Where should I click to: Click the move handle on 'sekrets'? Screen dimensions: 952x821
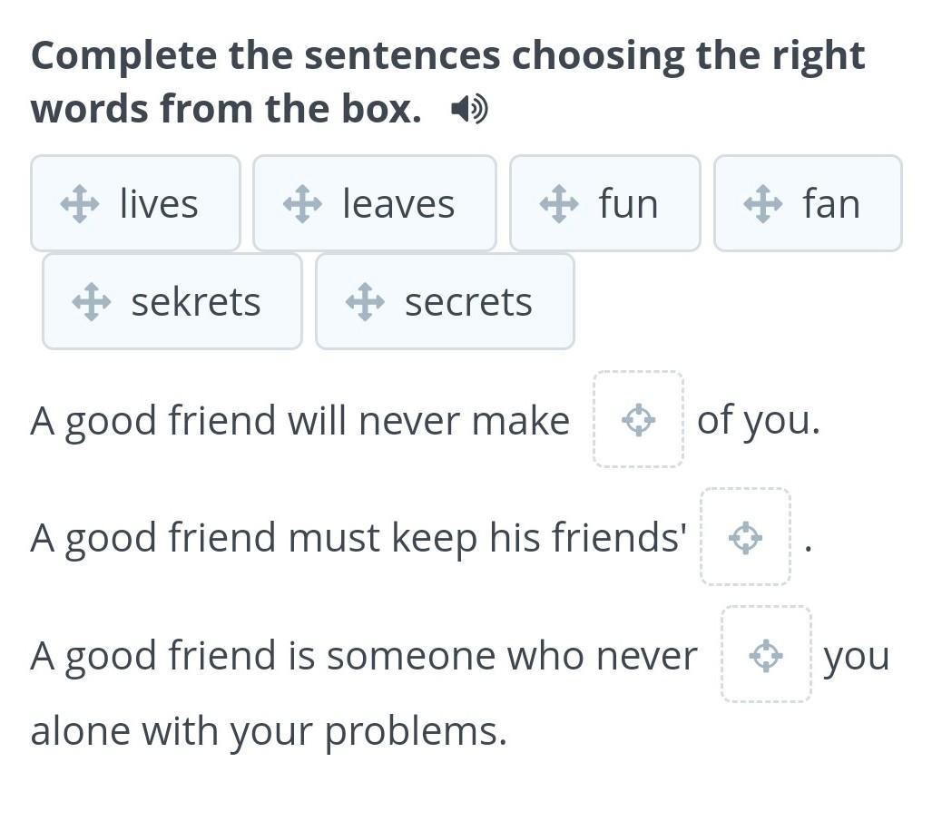coord(92,302)
